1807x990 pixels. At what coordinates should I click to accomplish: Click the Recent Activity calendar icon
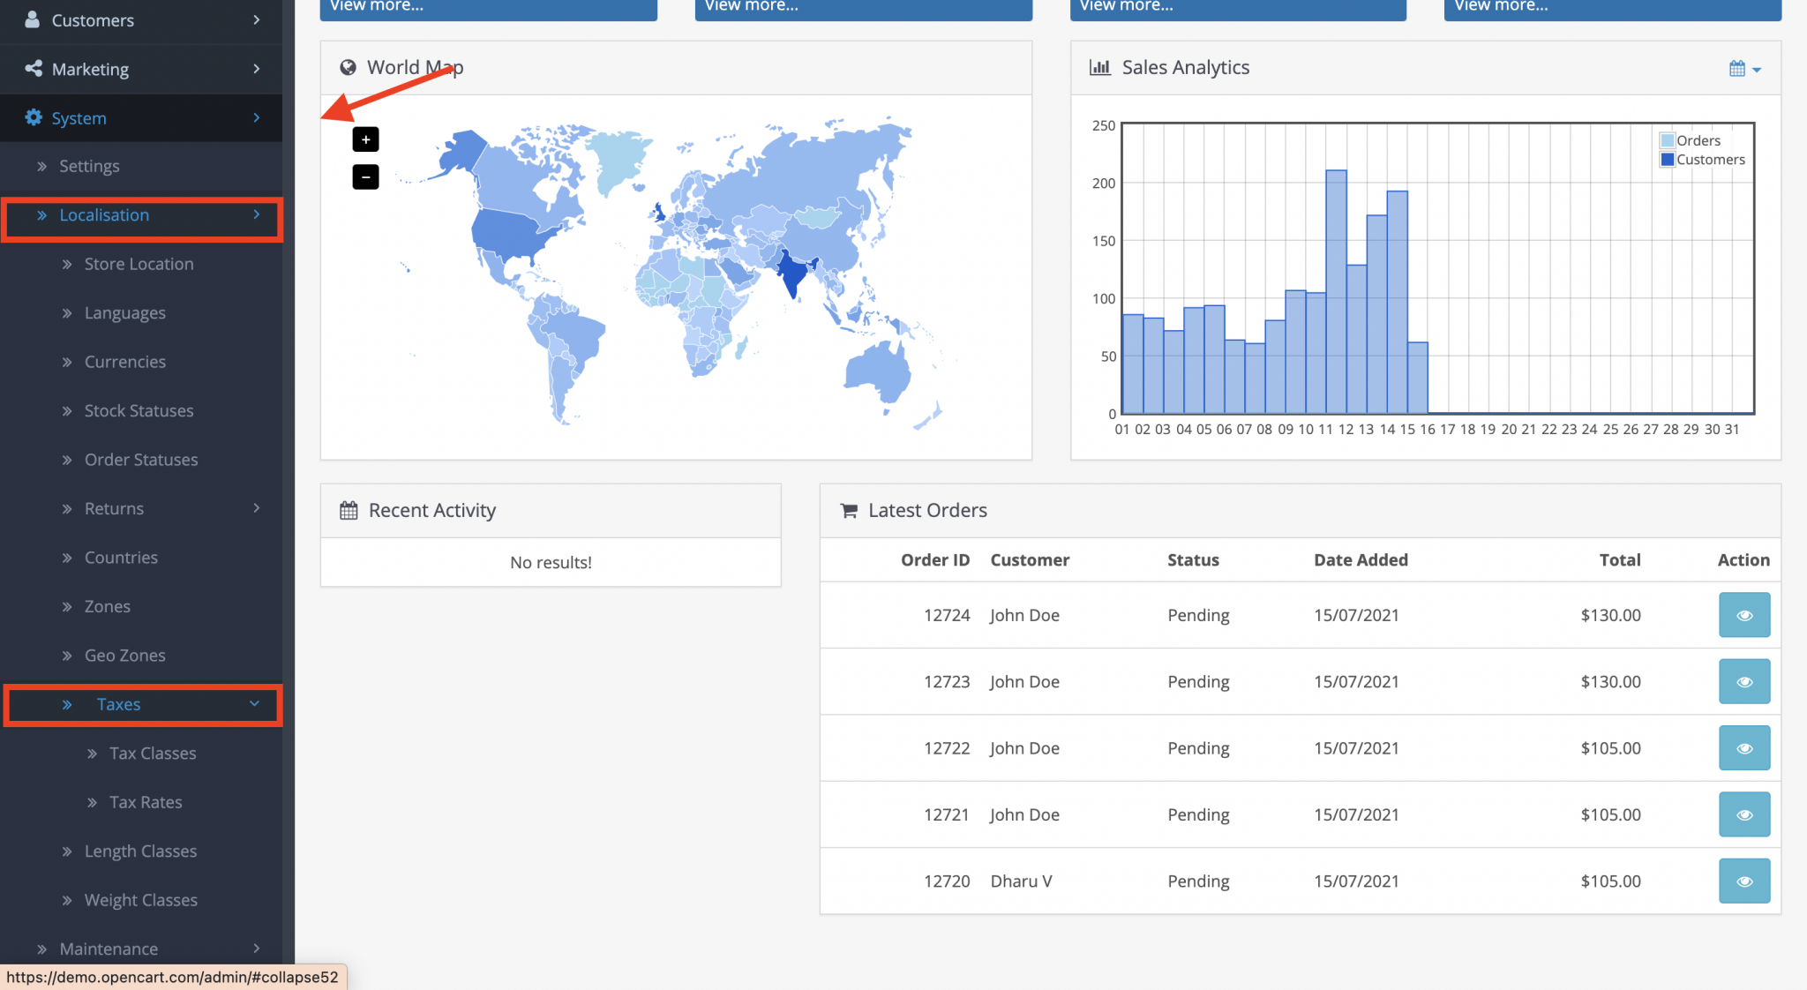point(349,510)
